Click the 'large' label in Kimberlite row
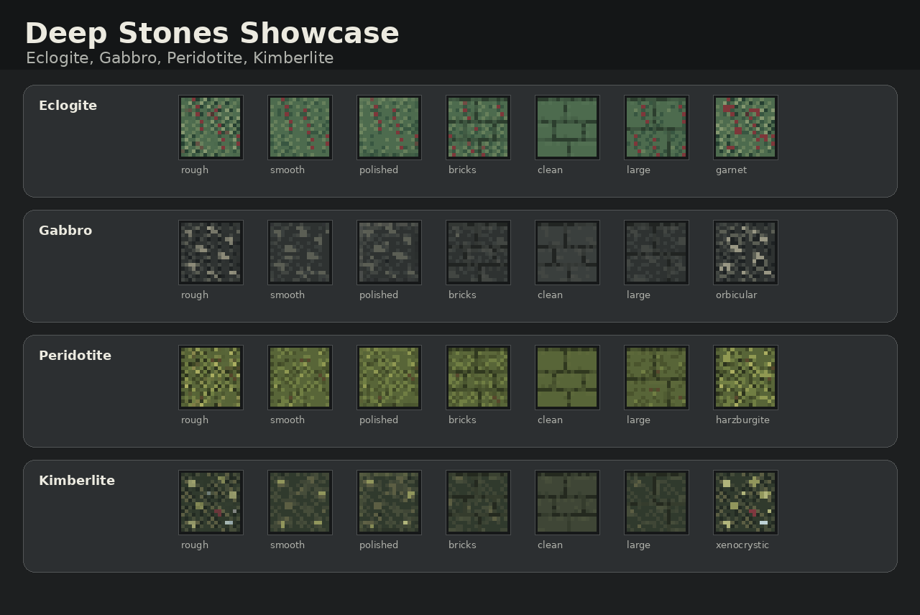 point(638,545)
